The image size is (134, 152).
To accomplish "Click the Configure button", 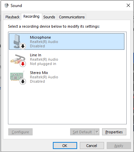I will 20,132.
